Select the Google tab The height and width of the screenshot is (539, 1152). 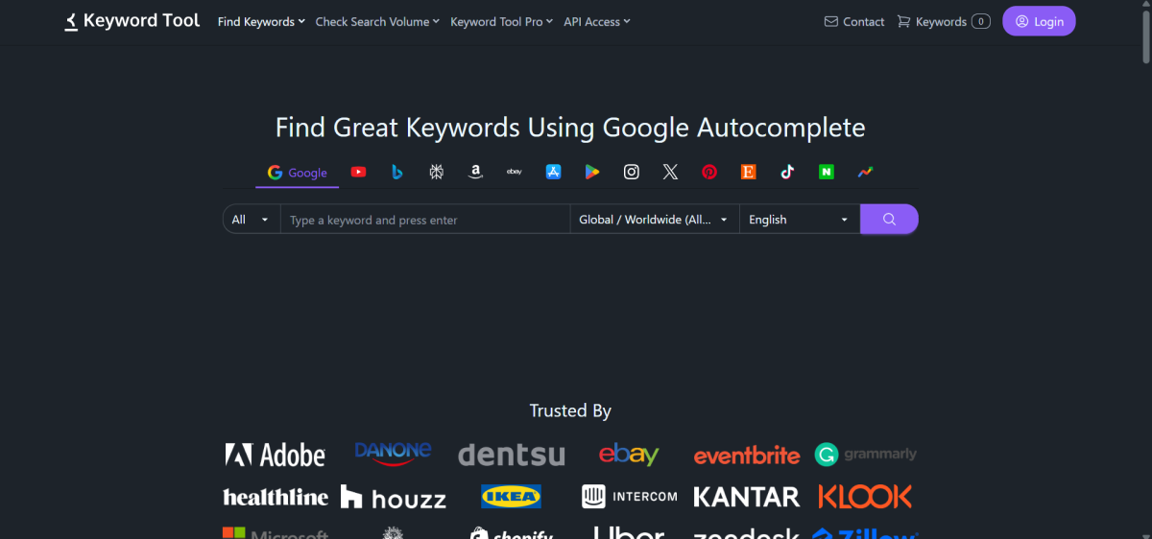[x=298, y=173]
